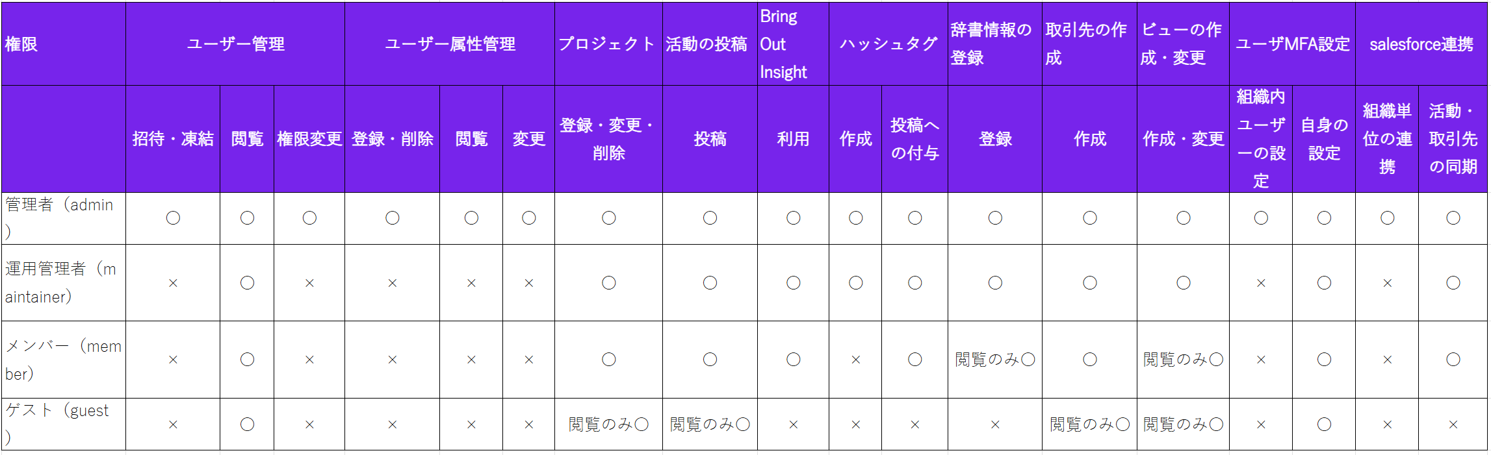The height and width of the screenshot is (455, 1491).
Task: Select the 投稿への付与 subheader cell
Action: click(914, 139)
